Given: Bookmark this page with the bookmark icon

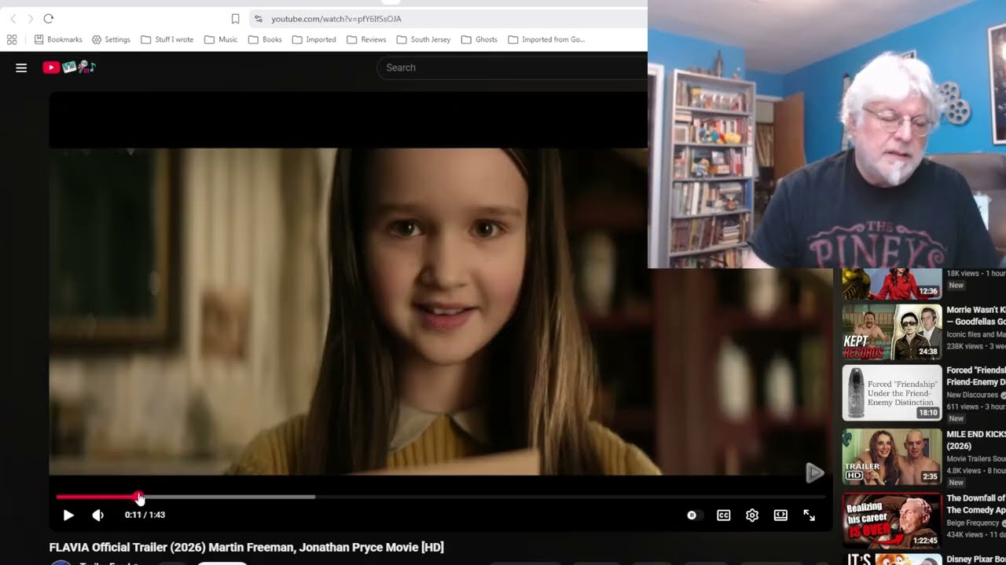Looking at the screenshot, I should (235, 19).
